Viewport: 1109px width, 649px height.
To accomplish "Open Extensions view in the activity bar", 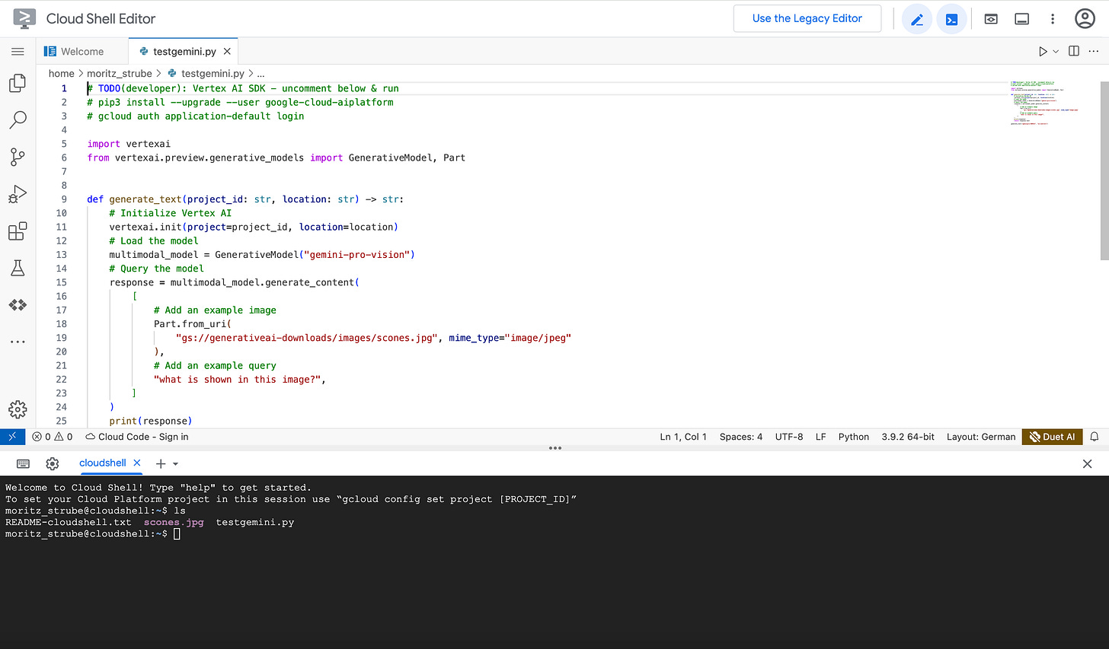I will (18, 231).
